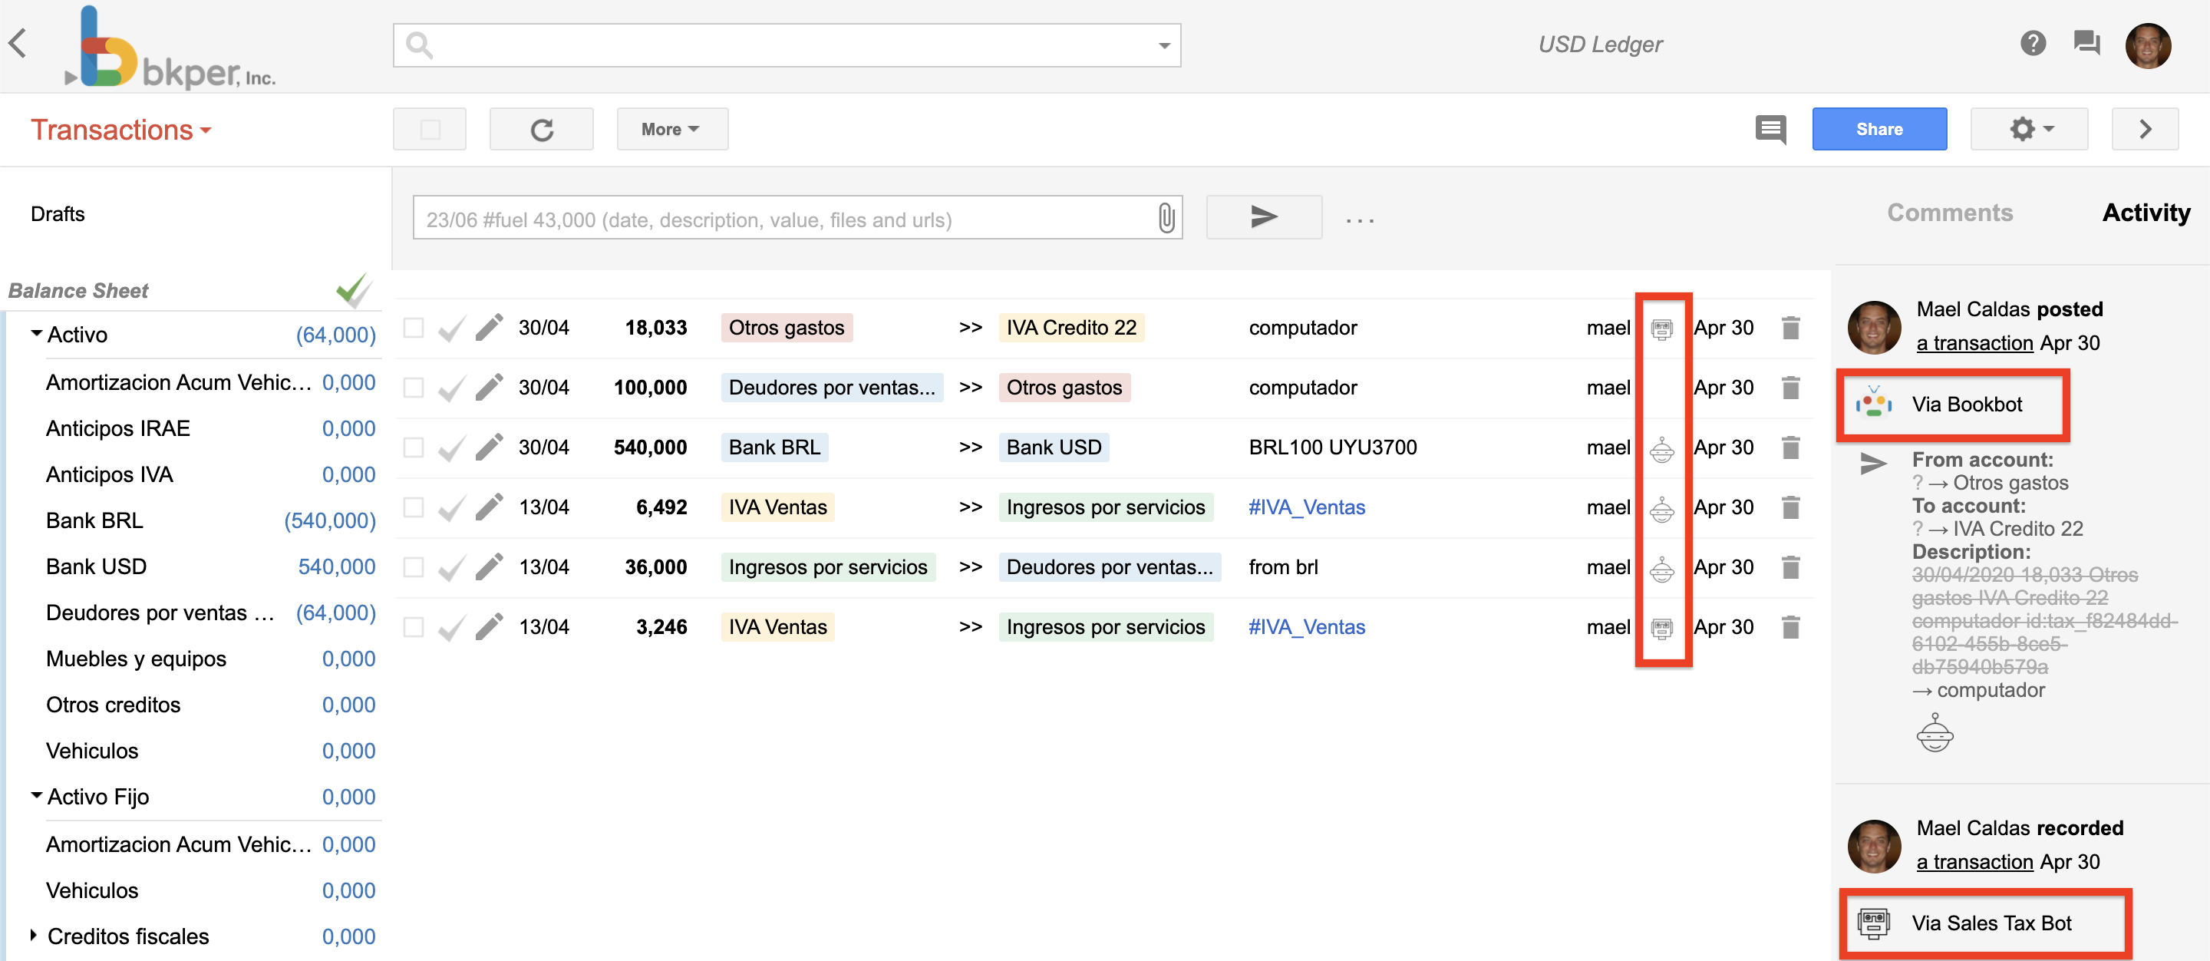This screenshot has width=2210, height=961.
Task: Click inside the transaction entry field
Action: click(772, 219)
